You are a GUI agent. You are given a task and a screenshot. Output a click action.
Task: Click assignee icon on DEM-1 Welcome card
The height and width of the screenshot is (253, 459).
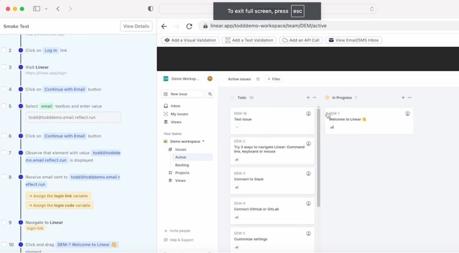tap(408, 113)
